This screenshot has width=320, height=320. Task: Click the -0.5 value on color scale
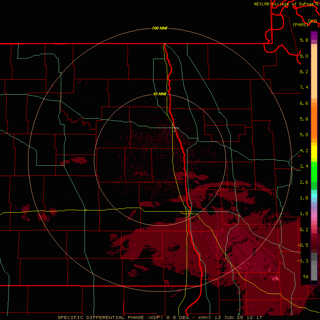303,245
